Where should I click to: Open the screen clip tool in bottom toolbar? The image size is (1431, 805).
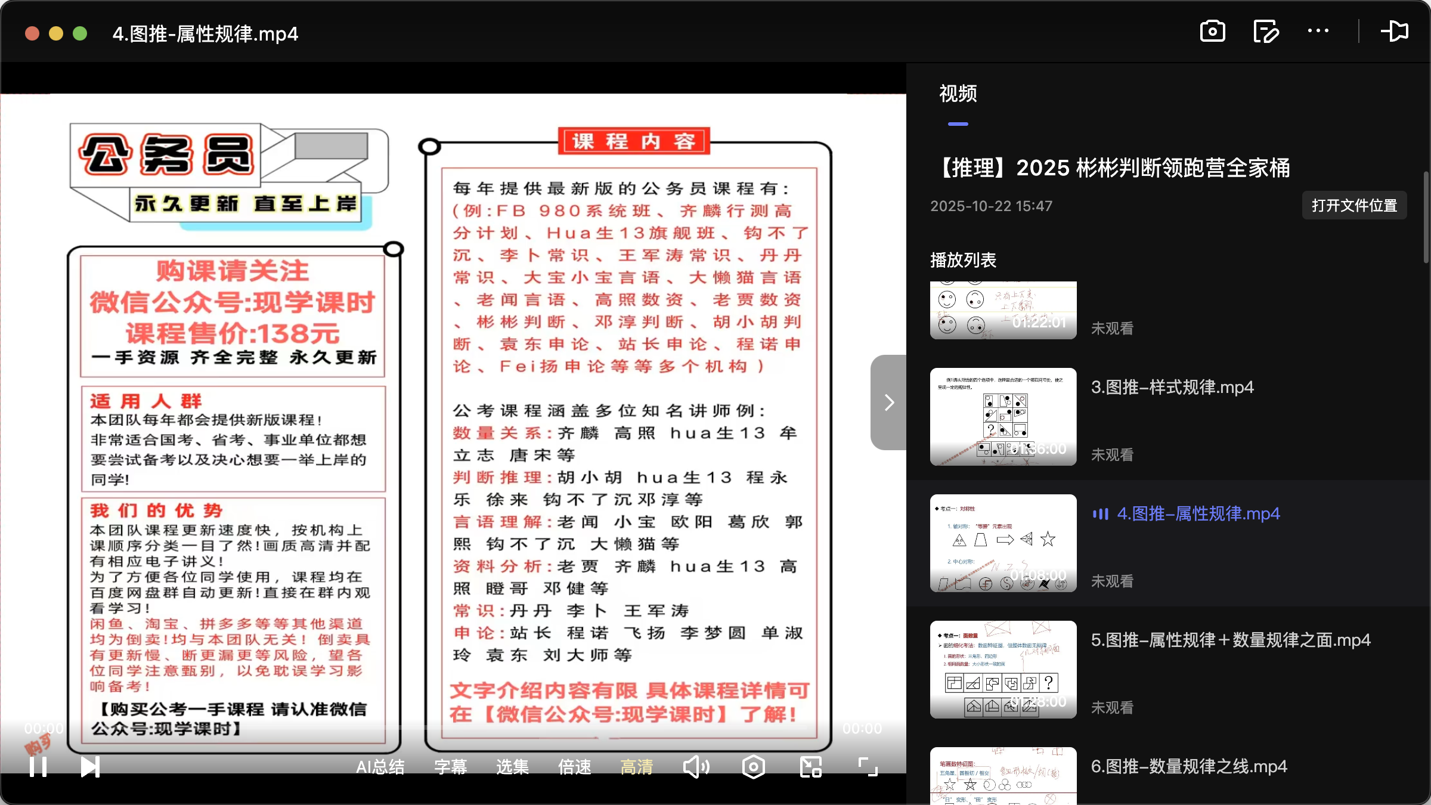pyautogui.click(x=810, y=767)
